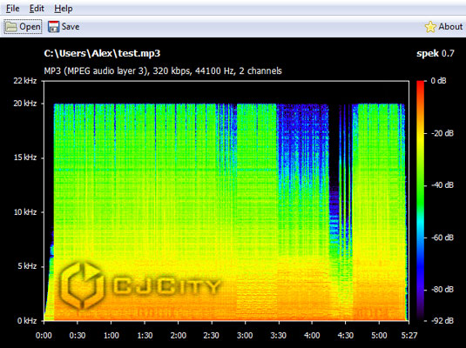This screenshot has width=466, height=348.
Task: Click the -40 dB green color scale
Action: coord(420,185)
